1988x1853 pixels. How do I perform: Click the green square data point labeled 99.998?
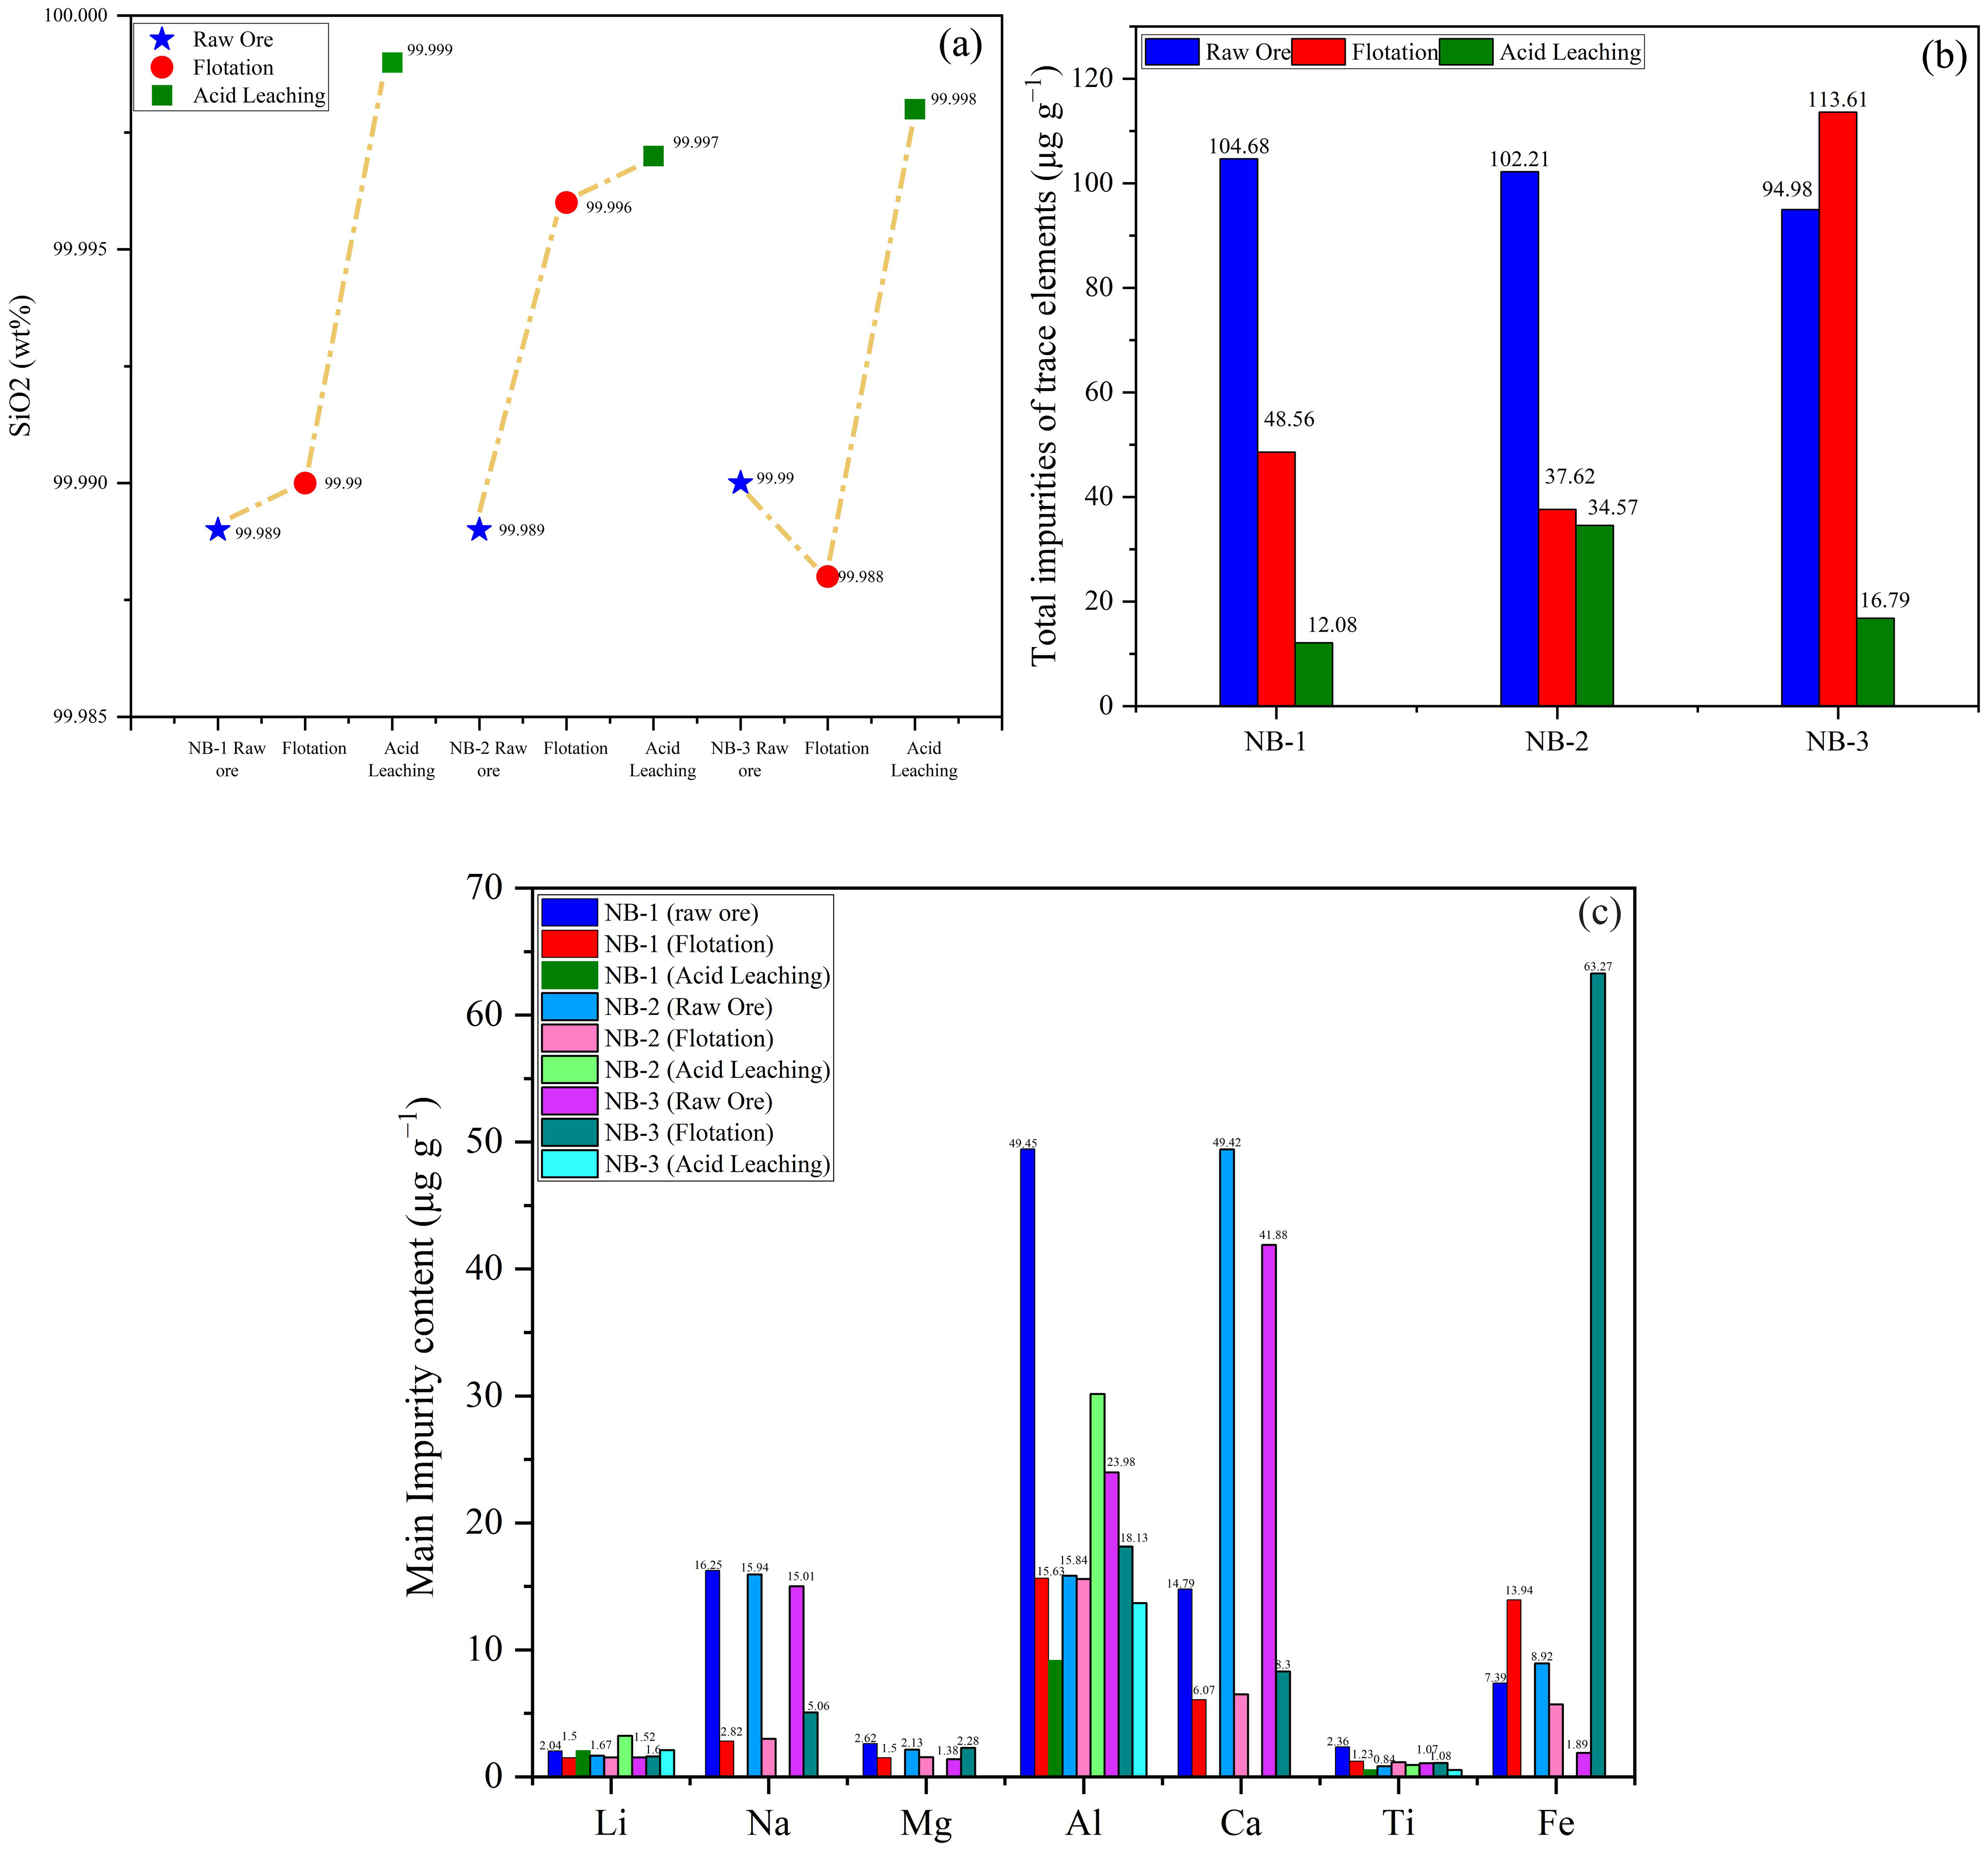(914, 109)
